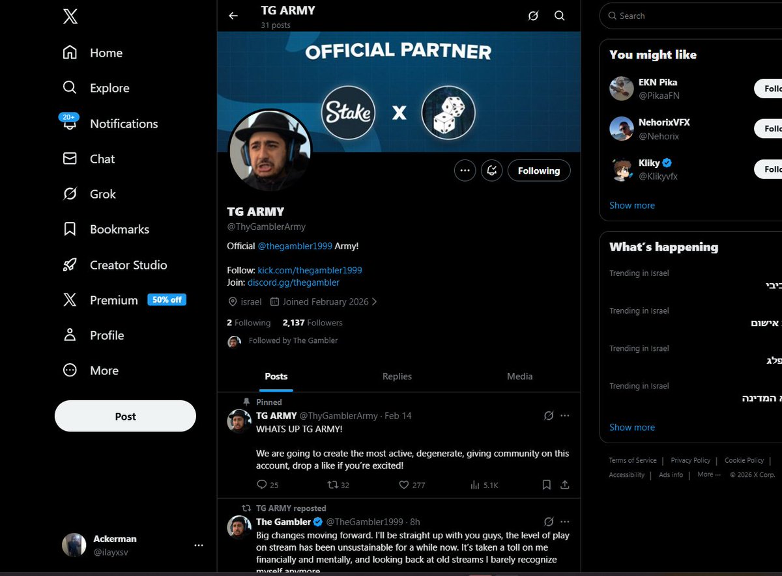The height and width of the screenshot is (576, 782).
Task: Reply to pinned post with 25 replies
Action: click(x=268, y=485)
